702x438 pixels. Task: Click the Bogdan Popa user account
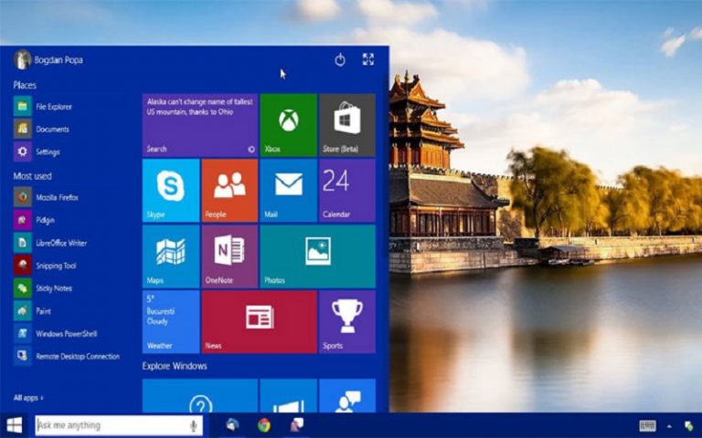[48, 60]
